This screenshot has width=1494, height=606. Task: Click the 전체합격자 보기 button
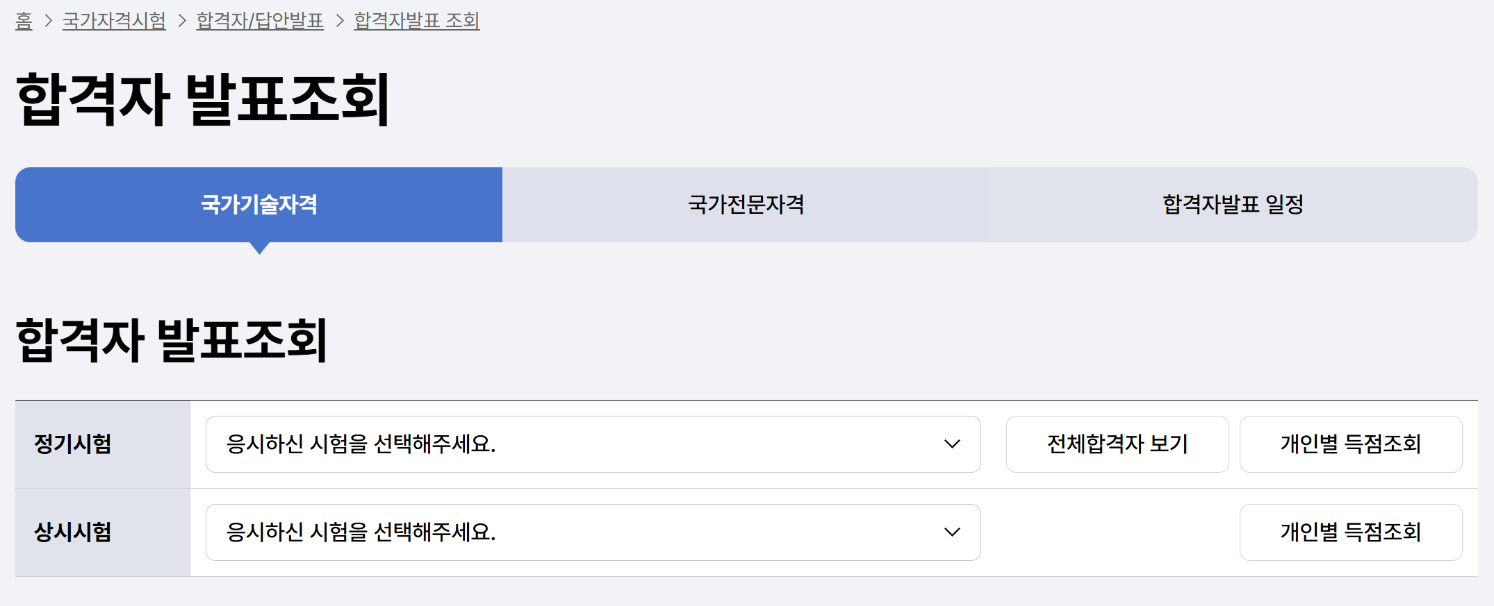click(1117, 444)
